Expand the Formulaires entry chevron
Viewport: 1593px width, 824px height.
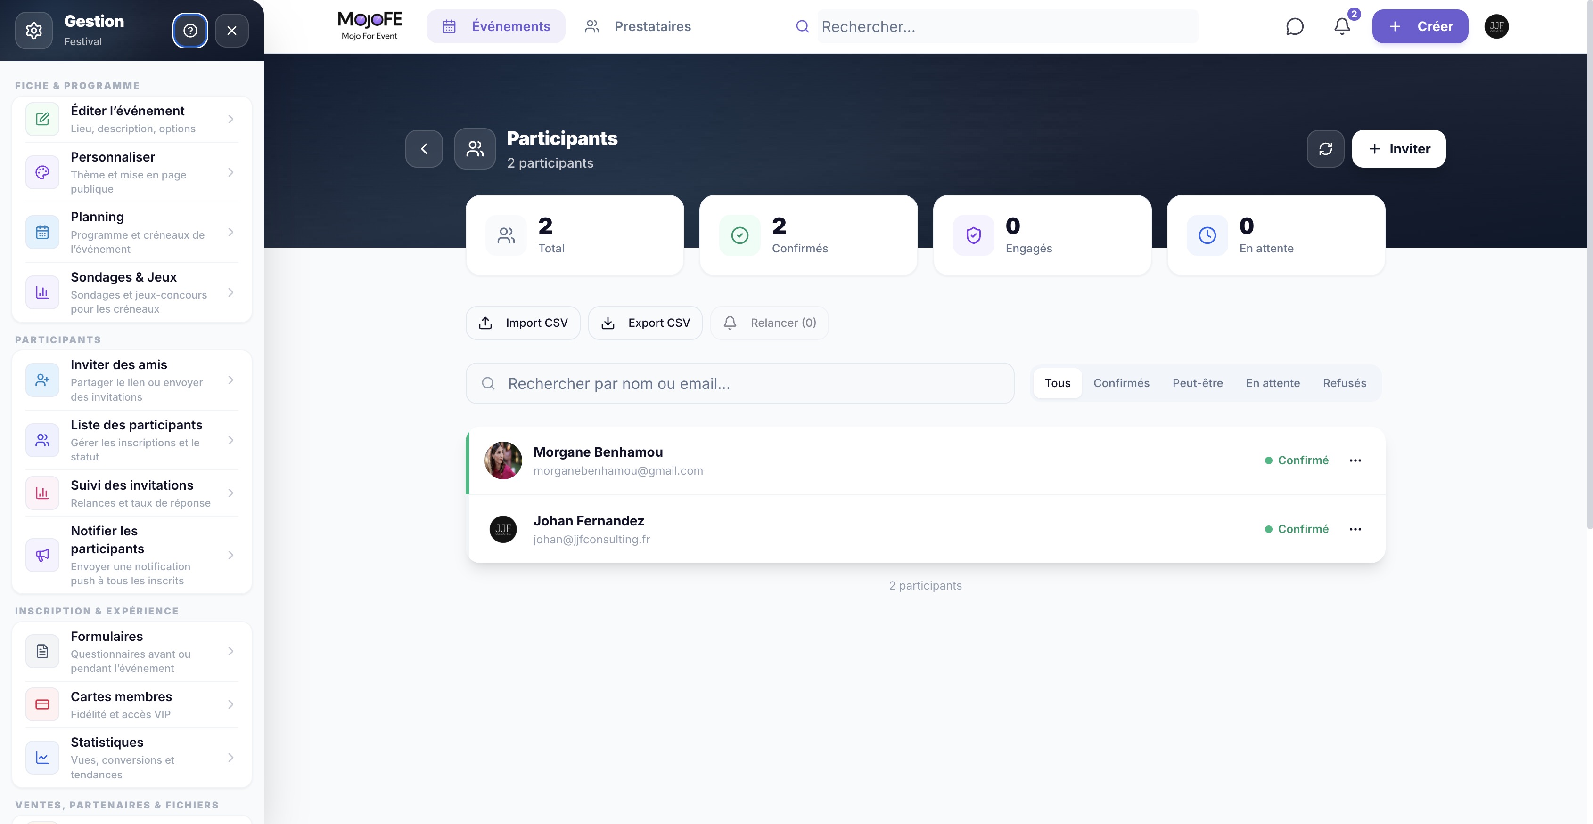coord(230,652)
